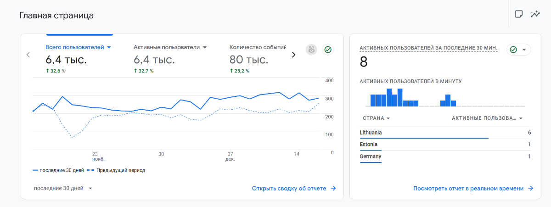Click the gray medal badge icon
551x207 pixels.
click(312, 50)
